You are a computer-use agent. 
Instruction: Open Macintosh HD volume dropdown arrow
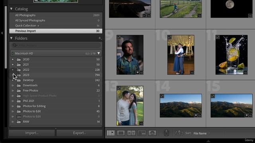tap(98, 53)
